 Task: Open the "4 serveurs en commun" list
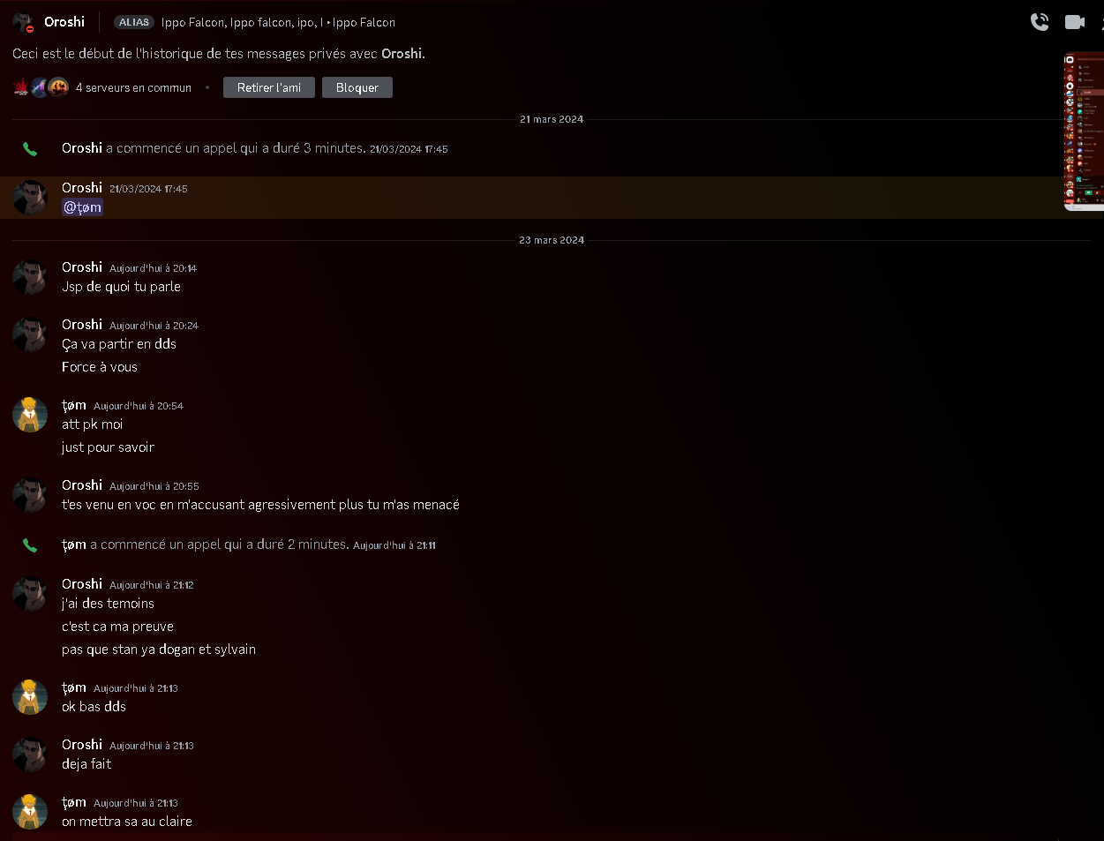pyautogui.click(x=133, y=87)
